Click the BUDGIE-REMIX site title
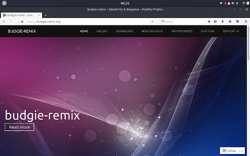The height and width of the screenshot is (156, 250). [x=22, y=31]
